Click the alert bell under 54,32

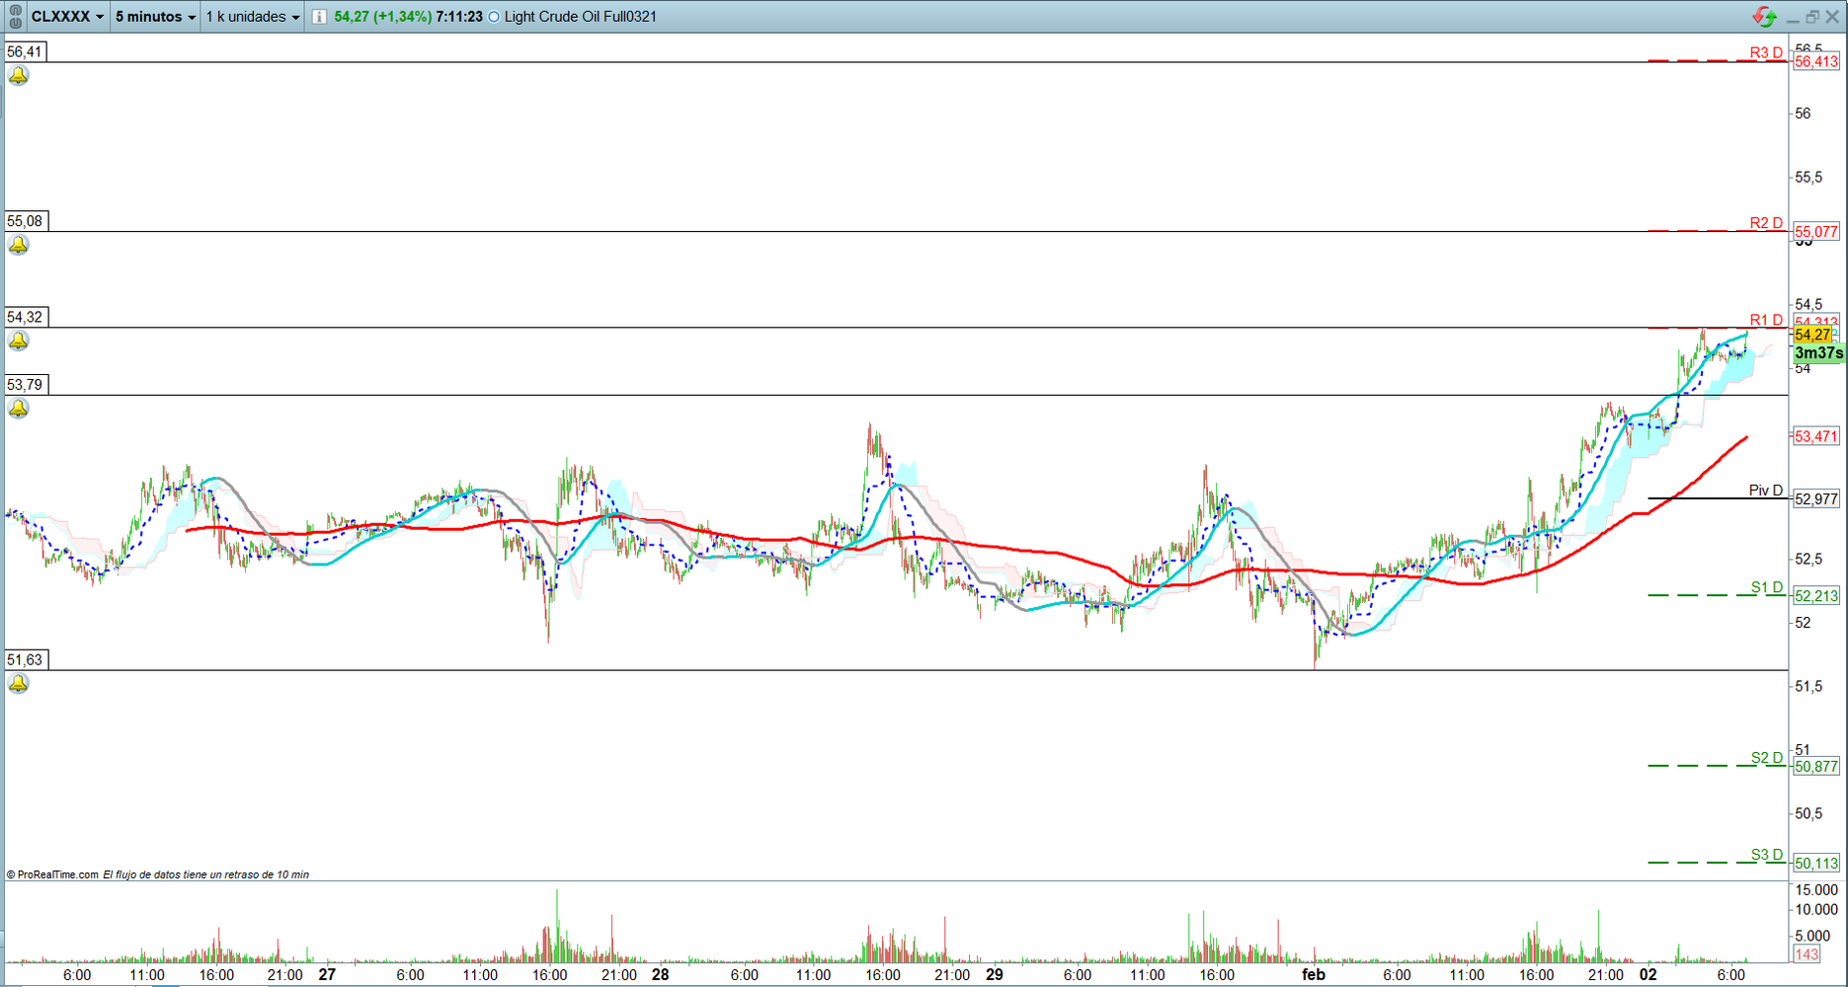(x=19, y=342)
